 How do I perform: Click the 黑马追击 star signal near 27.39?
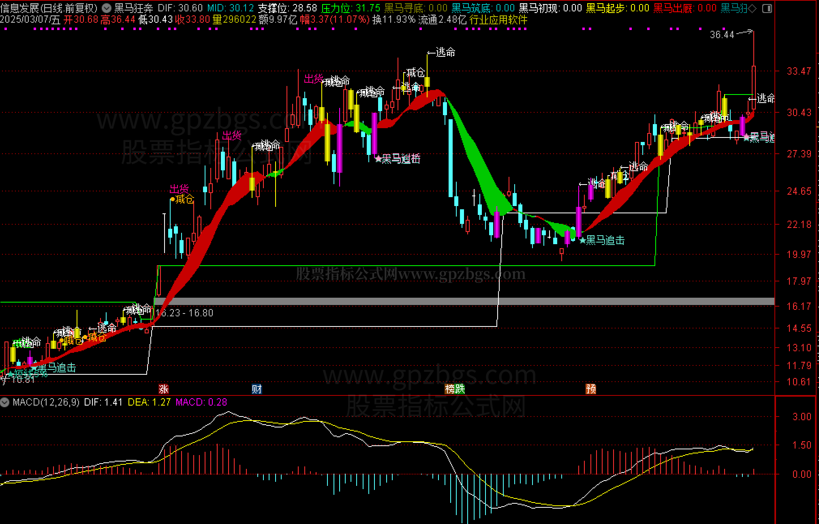[398, 159]
